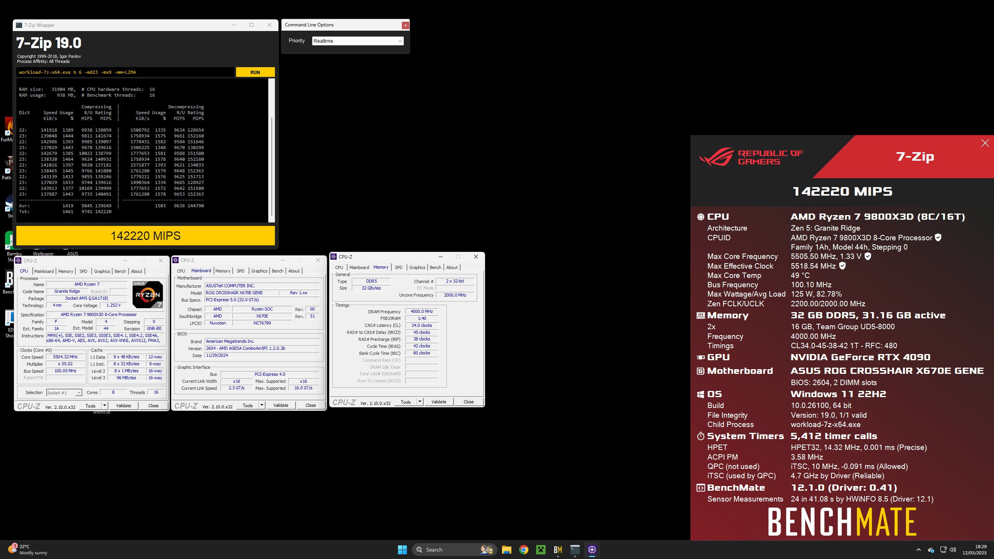994x559 pixels.
Task: Open the Priority dropdown set to Realtime
Action: click(x=358, y=41)
